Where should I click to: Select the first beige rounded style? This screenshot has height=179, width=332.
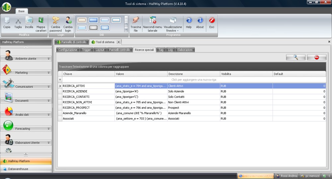pos(82,20)
